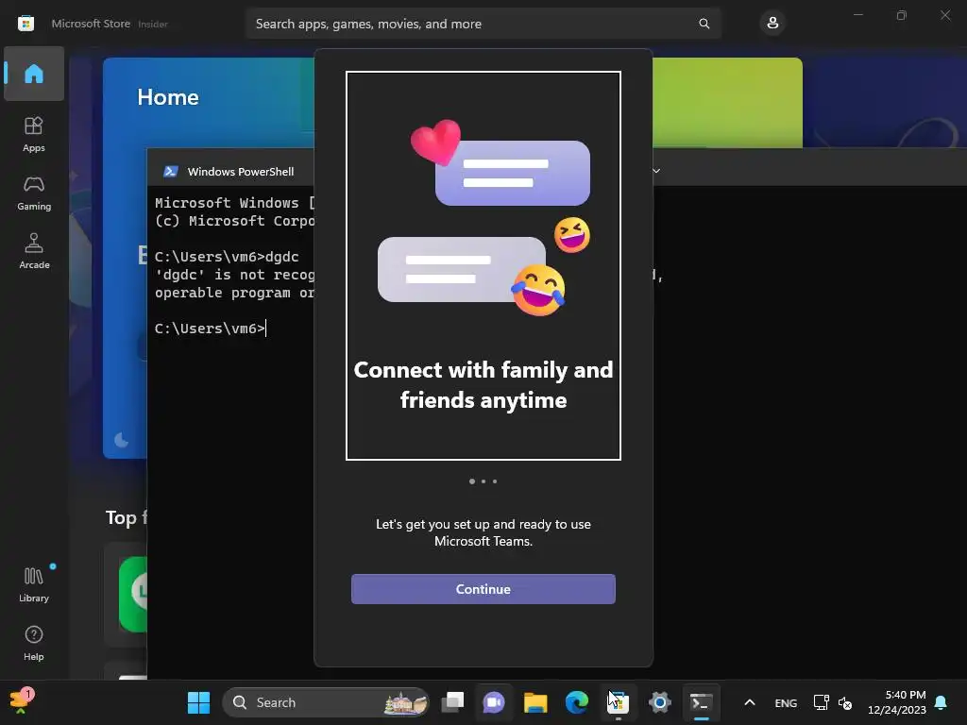Open Apps section in Store sidebar

click(34, 134)
